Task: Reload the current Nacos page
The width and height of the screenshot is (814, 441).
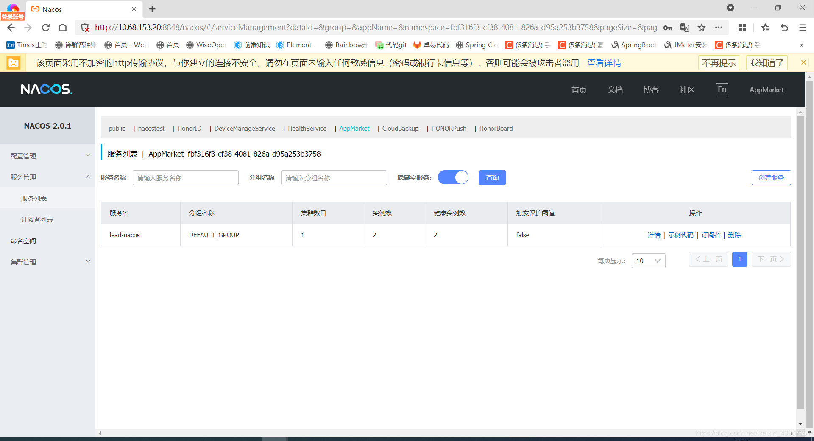Action: [x=46, y=28]
